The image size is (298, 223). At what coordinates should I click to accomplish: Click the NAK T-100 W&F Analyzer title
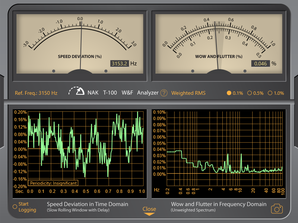click(123, 93)
